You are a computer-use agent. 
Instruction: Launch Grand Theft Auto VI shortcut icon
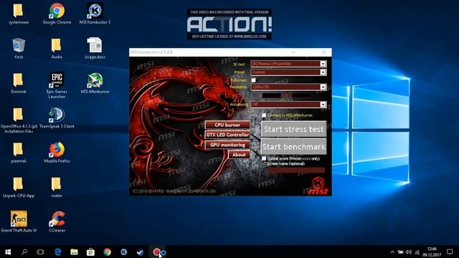coord(19,221)
